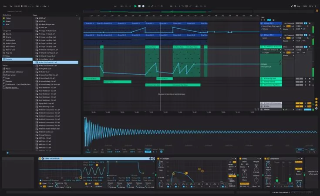The image size is (320, 196).
Task: Toggle the EQ Eight device activator
Action: 158,159
